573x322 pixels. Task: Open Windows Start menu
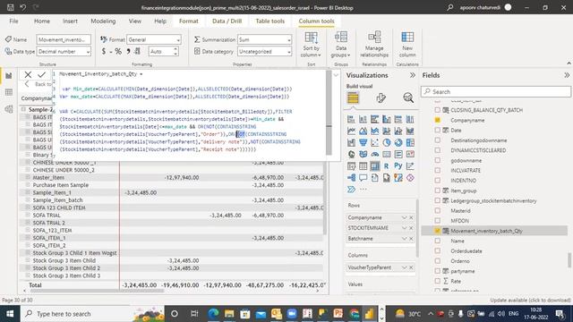(10, 314)
